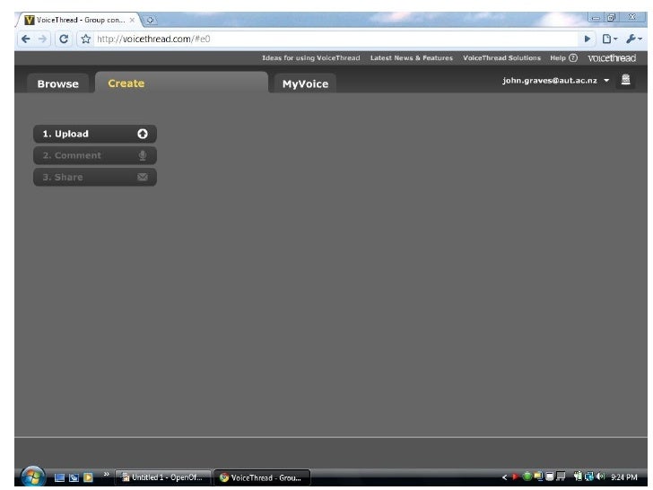Screen dimensions: 653x490
Task: Select the Create tab
Action: (181, 83)
